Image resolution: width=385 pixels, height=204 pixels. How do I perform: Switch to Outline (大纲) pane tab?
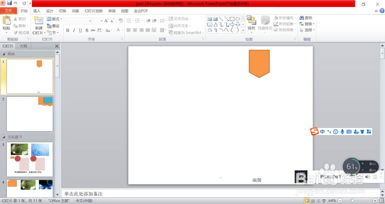(x=23, y=46)
